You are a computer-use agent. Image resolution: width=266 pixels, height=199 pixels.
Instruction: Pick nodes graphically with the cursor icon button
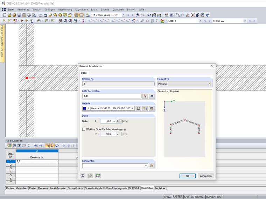tap(145, 96)
